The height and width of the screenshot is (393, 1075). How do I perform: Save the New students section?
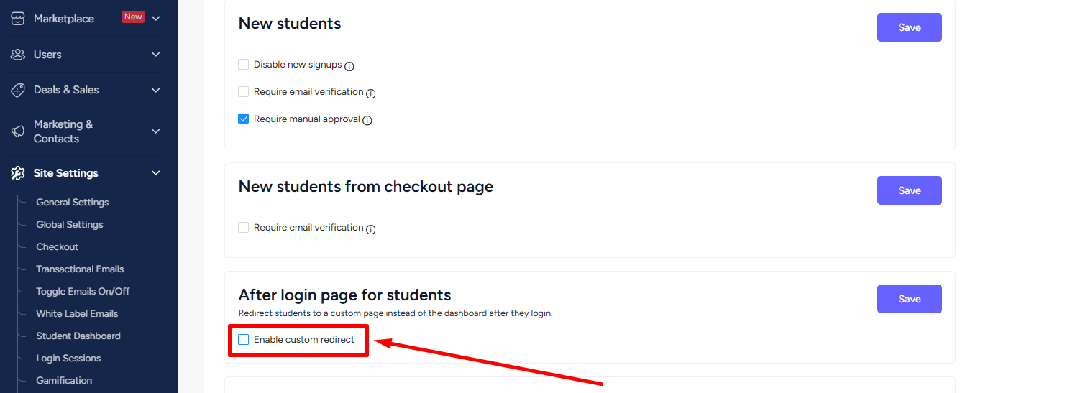click(910, 27)
